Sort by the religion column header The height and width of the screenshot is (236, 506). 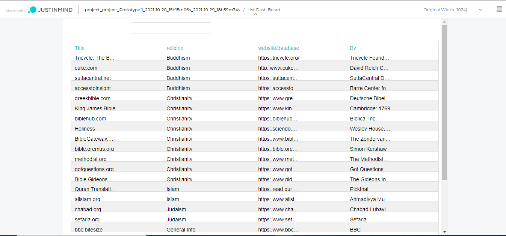pyautogui.click(x=175, y=48)
